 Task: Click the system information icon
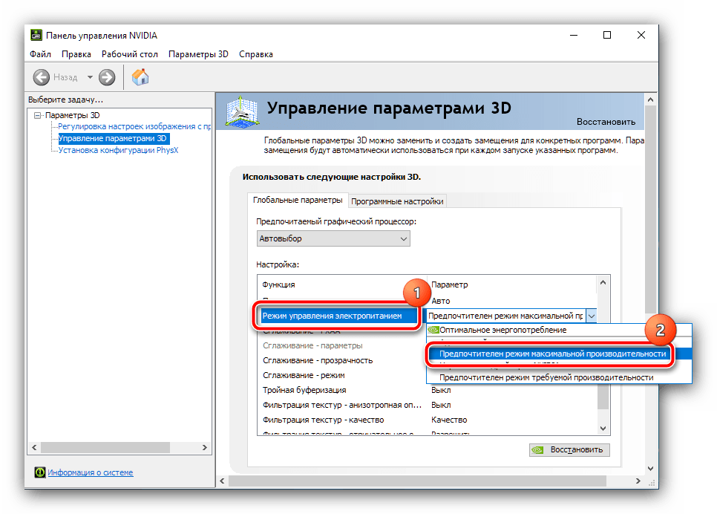click(40, 472)
